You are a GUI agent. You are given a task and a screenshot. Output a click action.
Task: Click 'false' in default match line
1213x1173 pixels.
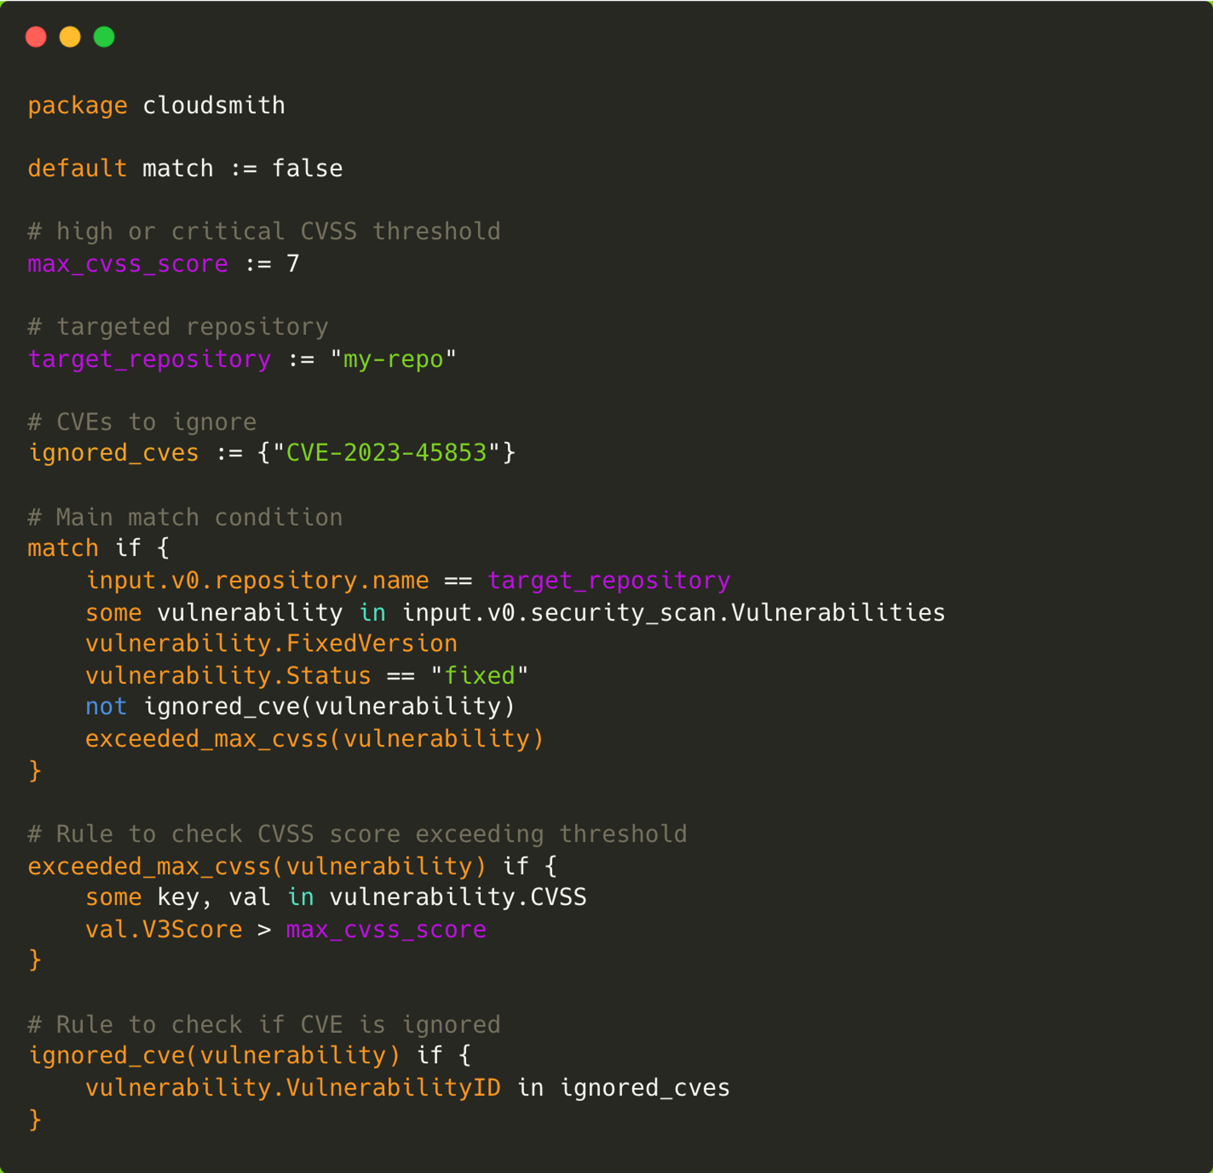tap(307, 169)
